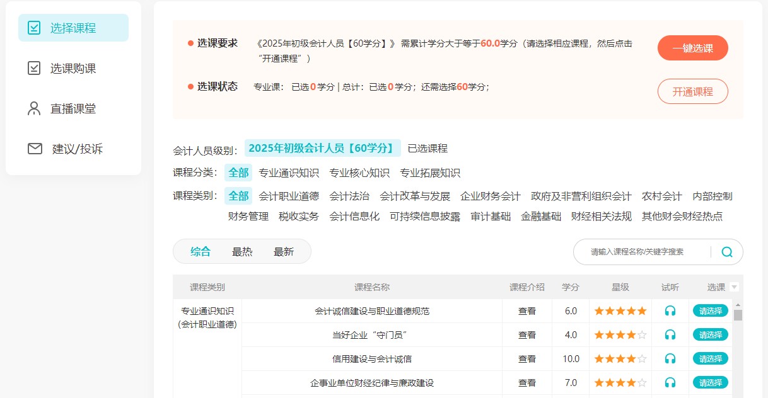
Task: Switch to the 最热 sorting tab
Action: pyautogui.click(x=243, y=251)
